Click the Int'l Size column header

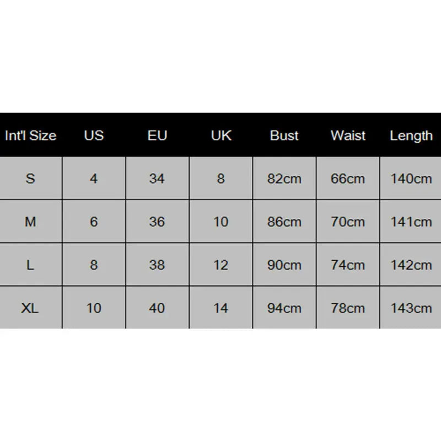point(31,136)
